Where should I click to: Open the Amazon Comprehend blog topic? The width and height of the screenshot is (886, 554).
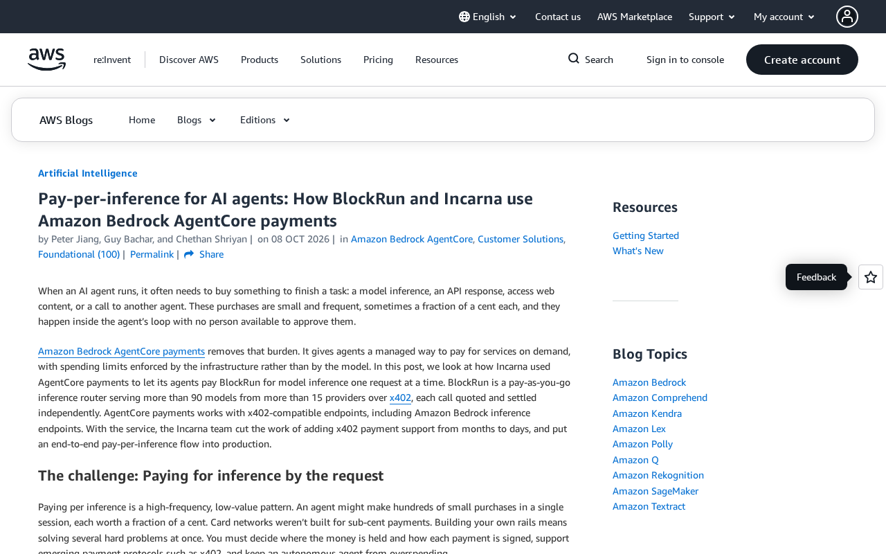660,397
